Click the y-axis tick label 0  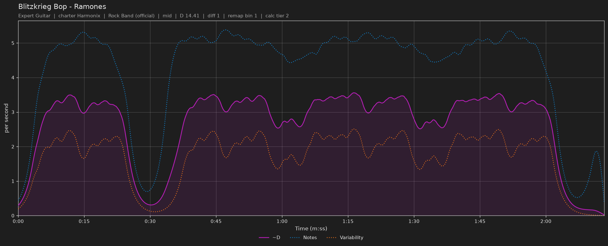click(13, 216)
